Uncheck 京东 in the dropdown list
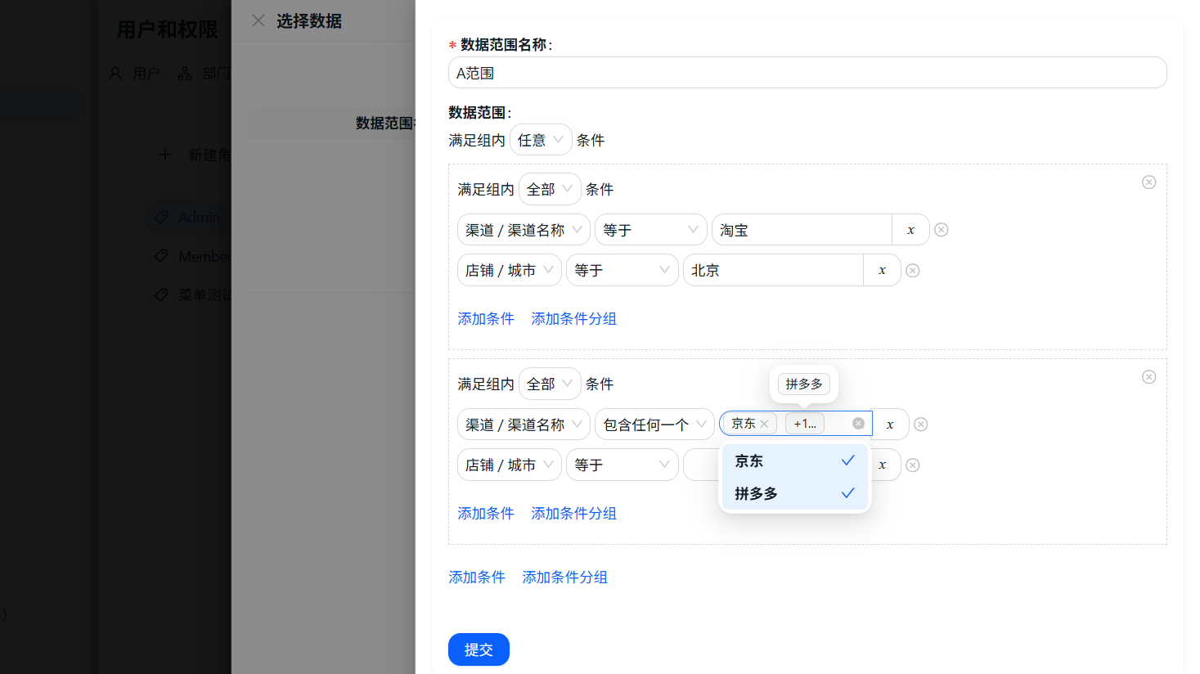This screenshot has width=1200, height=674. (794, 461)
